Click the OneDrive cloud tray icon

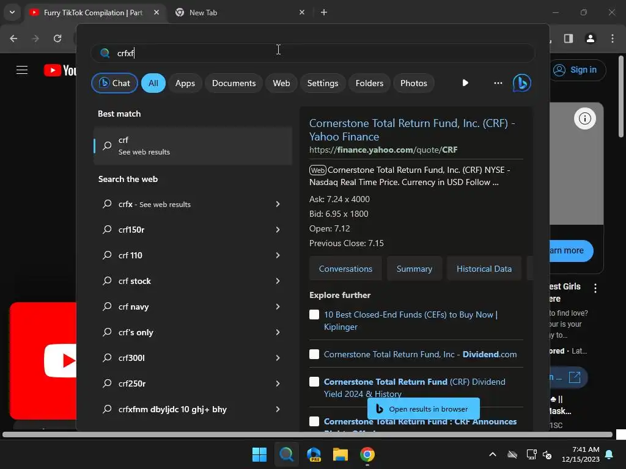512,454
